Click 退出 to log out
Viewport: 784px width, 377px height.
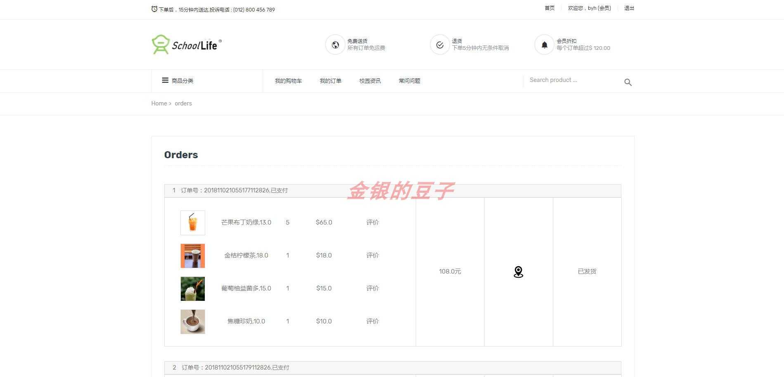tap(629, 8)
